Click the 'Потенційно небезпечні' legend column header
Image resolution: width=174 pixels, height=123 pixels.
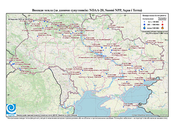point(162,19)
